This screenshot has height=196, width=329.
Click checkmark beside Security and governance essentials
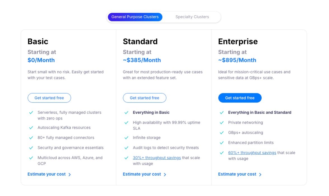coord(31,148)
